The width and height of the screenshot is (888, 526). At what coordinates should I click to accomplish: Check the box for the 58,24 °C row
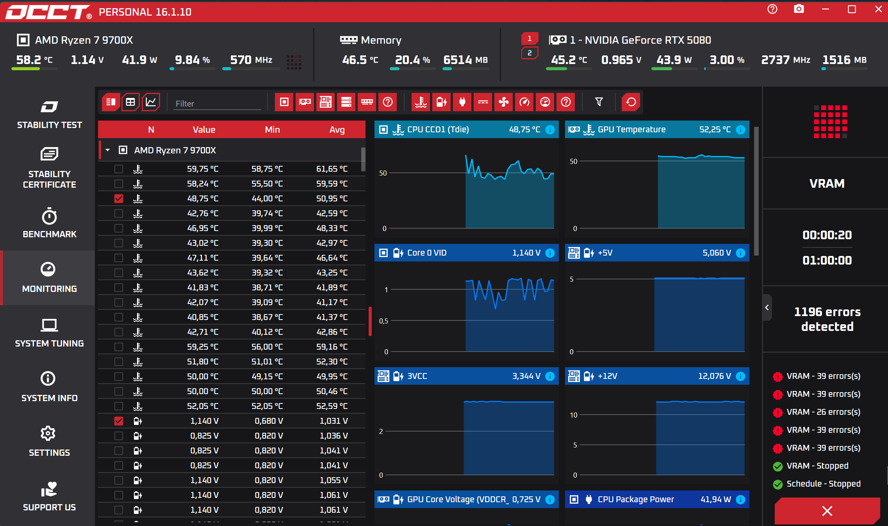point(119,184)
